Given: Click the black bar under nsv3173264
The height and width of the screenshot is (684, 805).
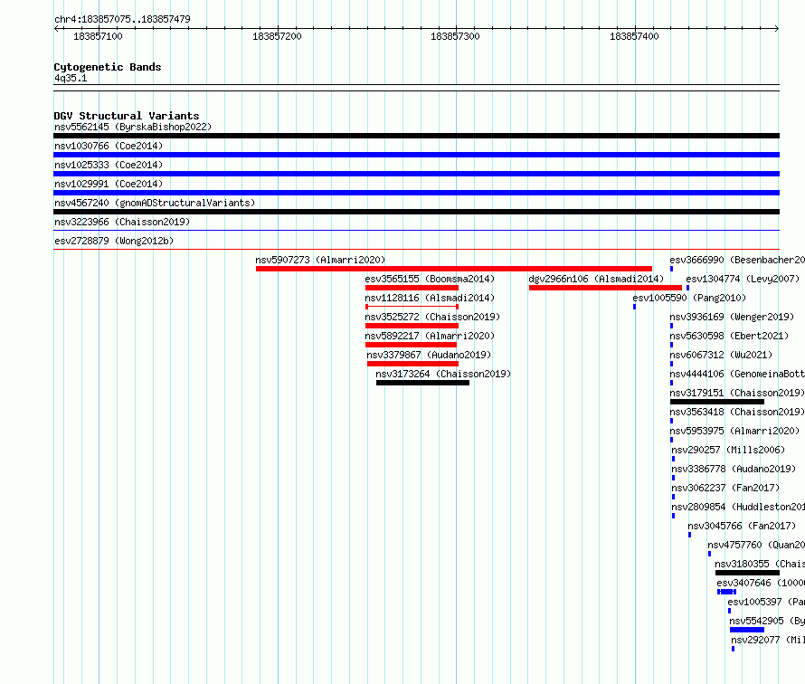Looking at the screenshot, I should 422,383.
